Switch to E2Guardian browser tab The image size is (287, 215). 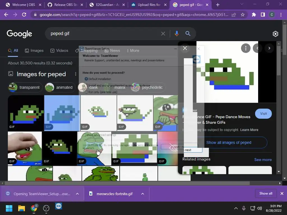[107, 5]
